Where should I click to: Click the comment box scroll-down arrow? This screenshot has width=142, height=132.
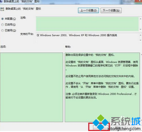pos(140,29)
